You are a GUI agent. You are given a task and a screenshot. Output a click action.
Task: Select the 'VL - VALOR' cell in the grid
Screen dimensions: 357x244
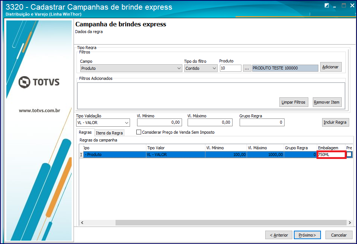(176, 154)
